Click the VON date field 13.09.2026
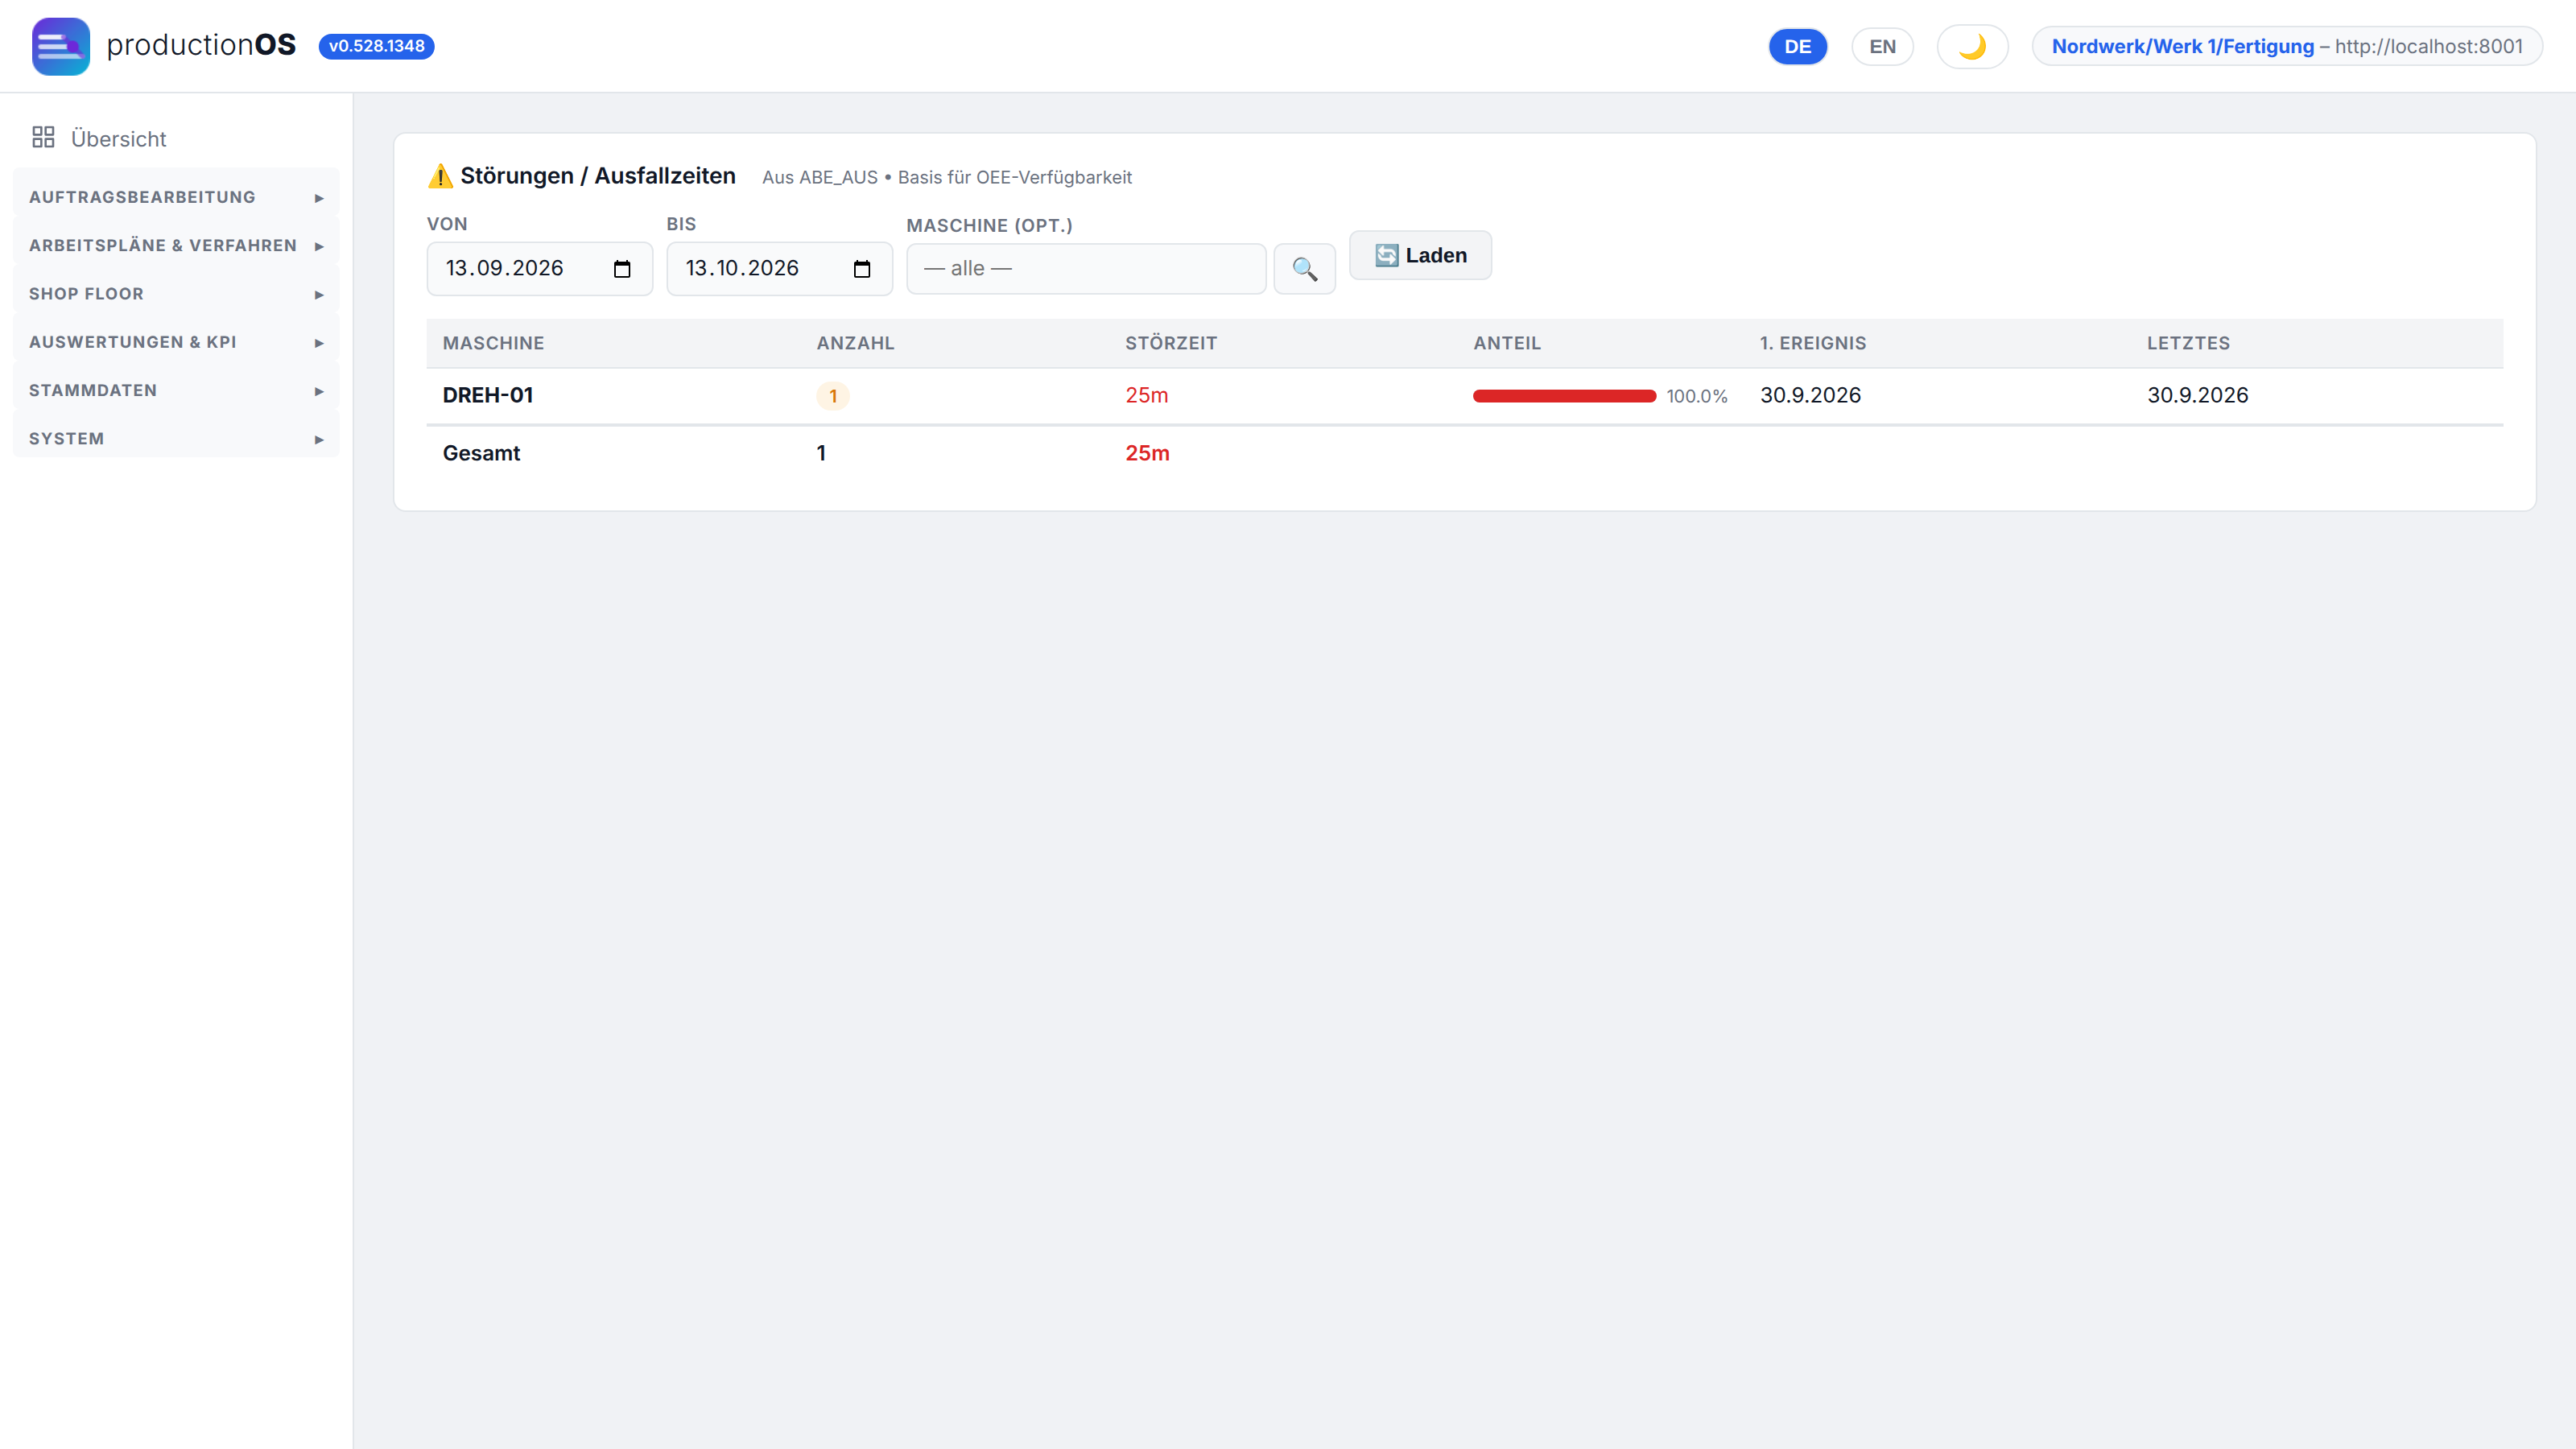 point(540,269)
